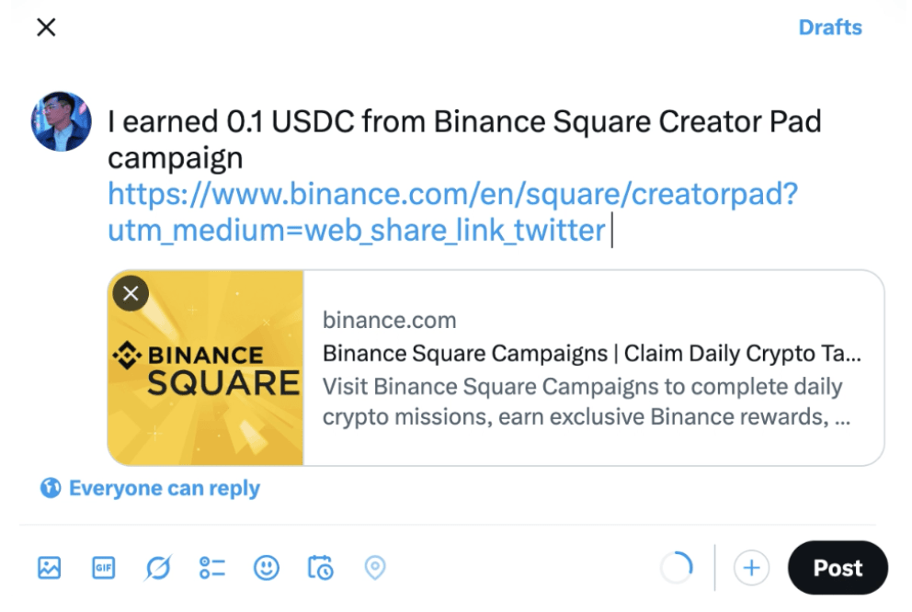Click the Binance Square preview image
The width and height of the screenshot is (912, 612).
pos(207,369)
